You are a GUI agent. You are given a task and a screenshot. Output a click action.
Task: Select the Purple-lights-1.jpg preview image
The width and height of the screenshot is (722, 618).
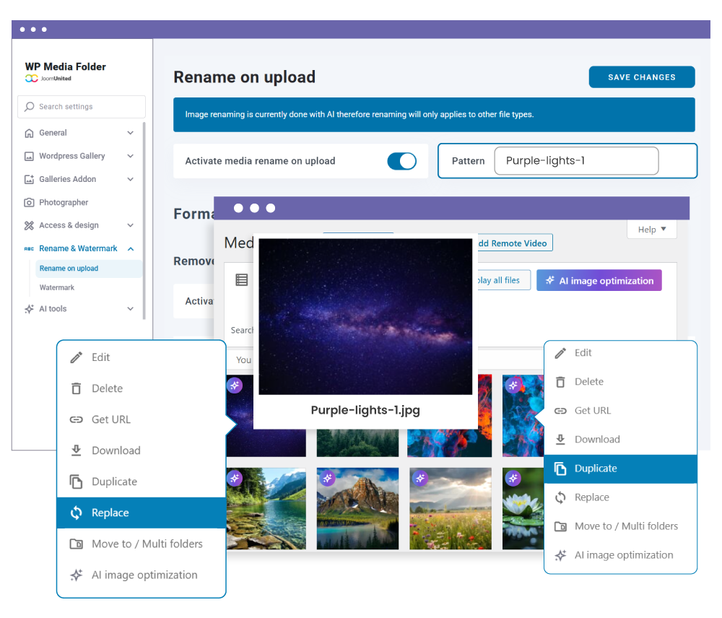tap(366, 316)
